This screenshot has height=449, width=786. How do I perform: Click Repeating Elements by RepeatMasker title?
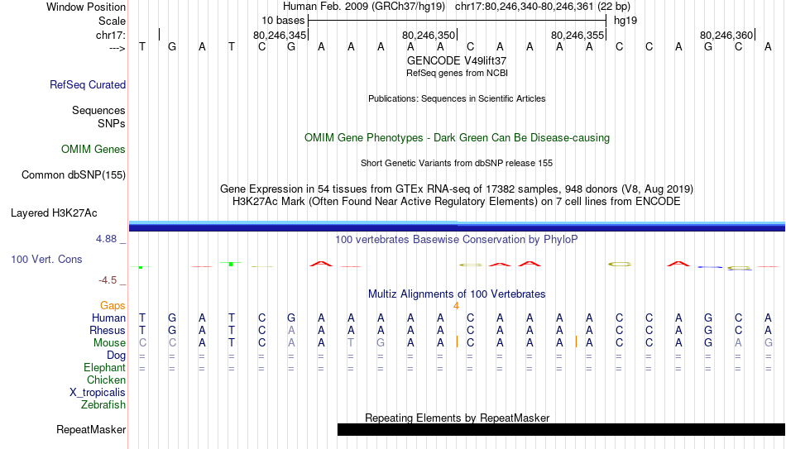(x=458, y=418)
